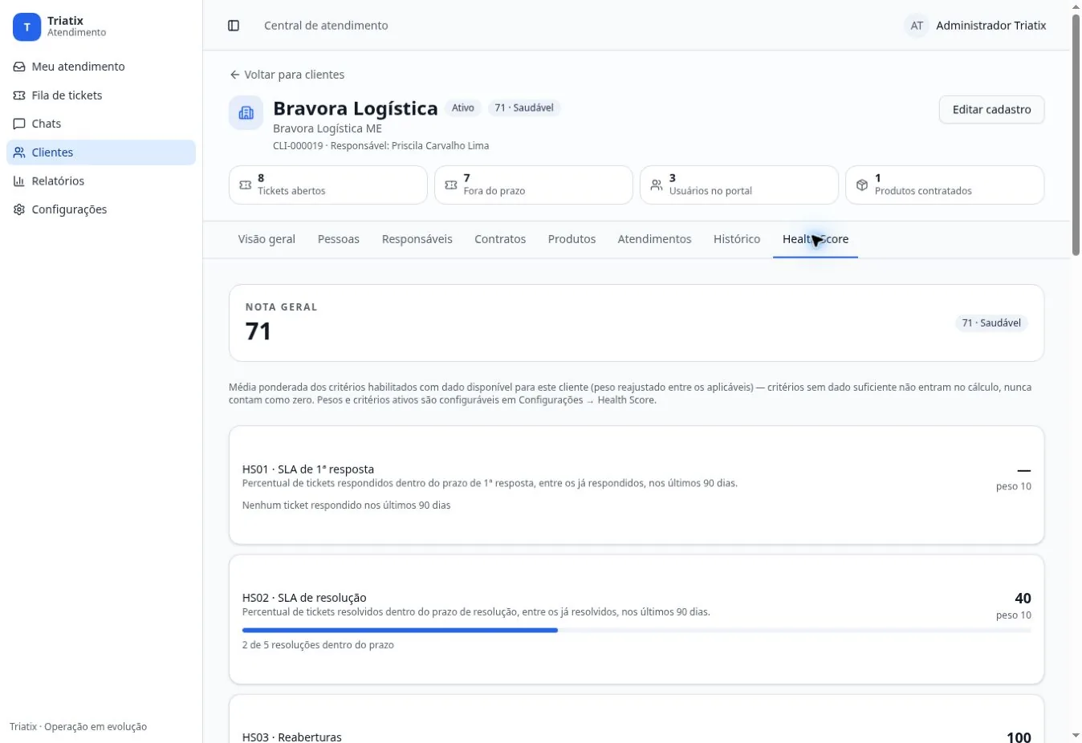Viewport: 1082px width, 743px height.
Task: Click the Bravora Logística ME subtitle
Action: click(x=327, y=128)
